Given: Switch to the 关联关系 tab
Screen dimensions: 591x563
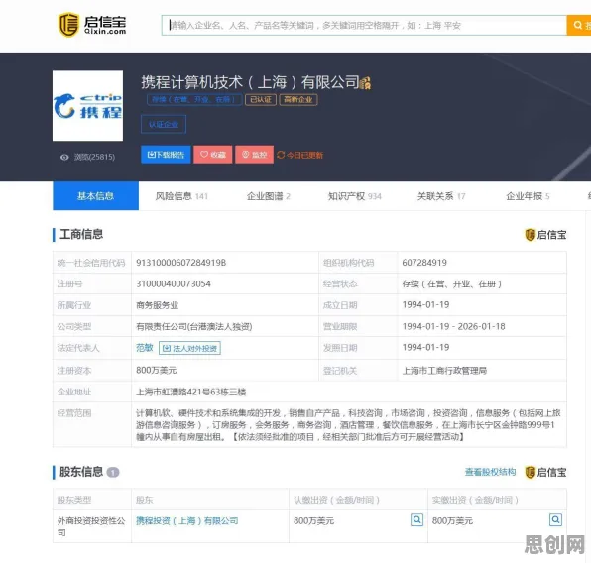Looking at the screenshot, I should click(441, 196).
